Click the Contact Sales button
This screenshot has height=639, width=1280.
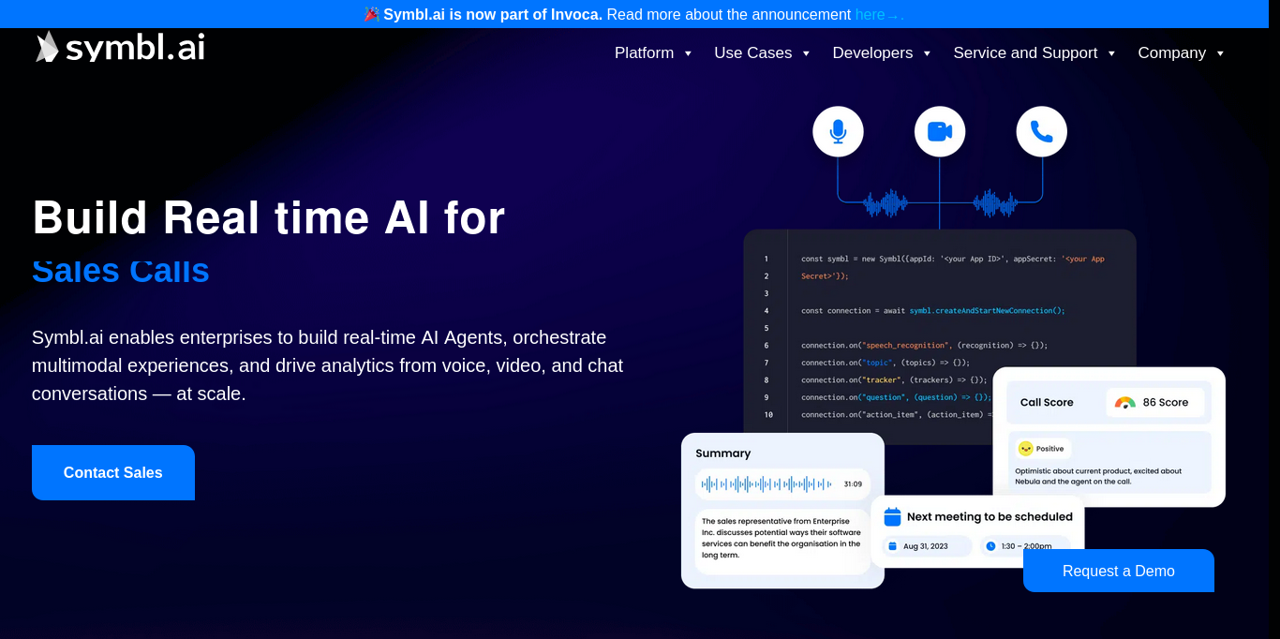(112, 472)
